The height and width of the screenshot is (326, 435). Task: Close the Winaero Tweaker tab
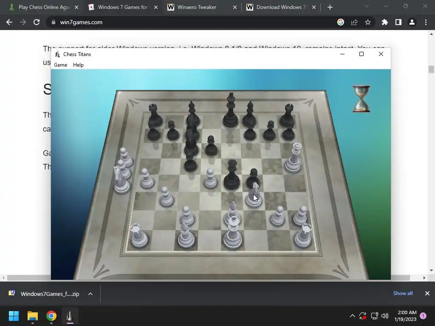click(x=234, y=8)
